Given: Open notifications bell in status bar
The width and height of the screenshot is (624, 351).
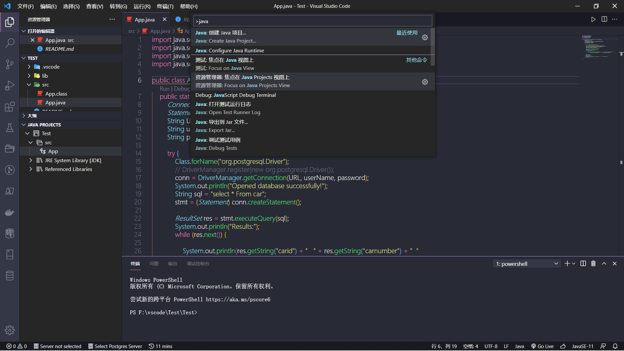Looking at the screenshot, I should tap(615, 346).
